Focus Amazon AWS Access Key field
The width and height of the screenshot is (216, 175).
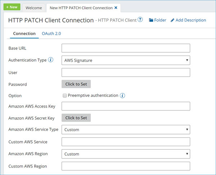pyautogui.click(x=126, y=106)
